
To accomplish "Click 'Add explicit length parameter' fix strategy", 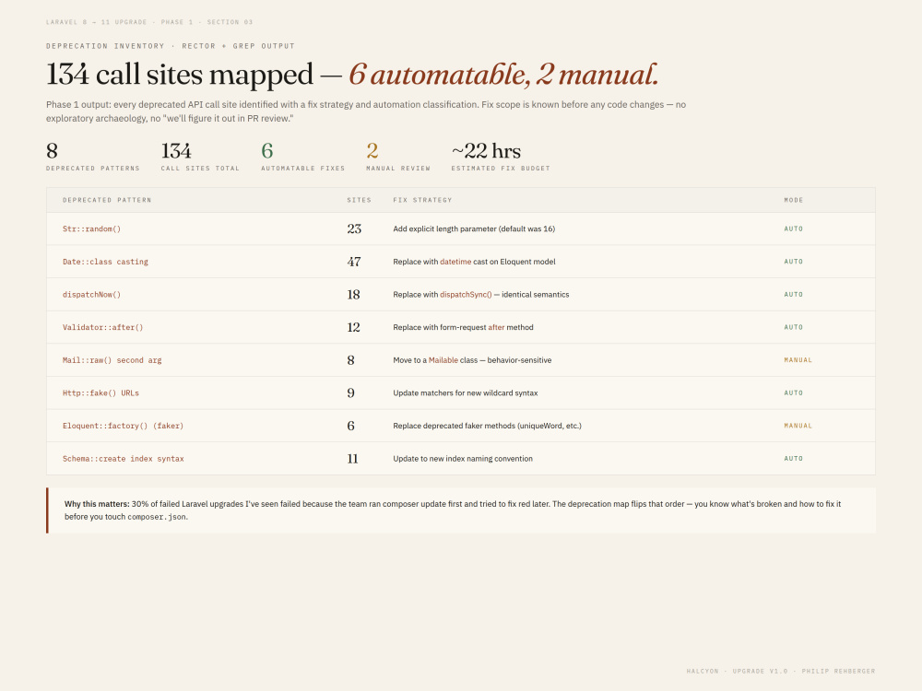I will 474,229.
